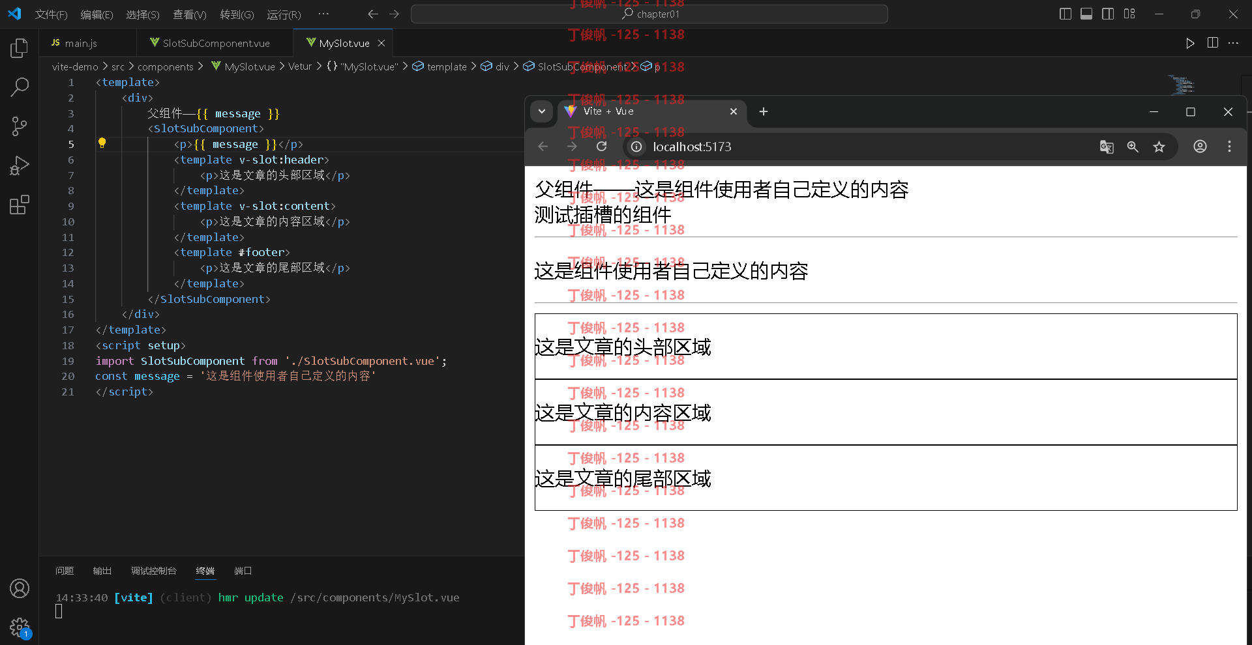This screenshot has width=1252, height=645.
Task: Click the vite-demo breadcrumb
Action: point(75,66)
